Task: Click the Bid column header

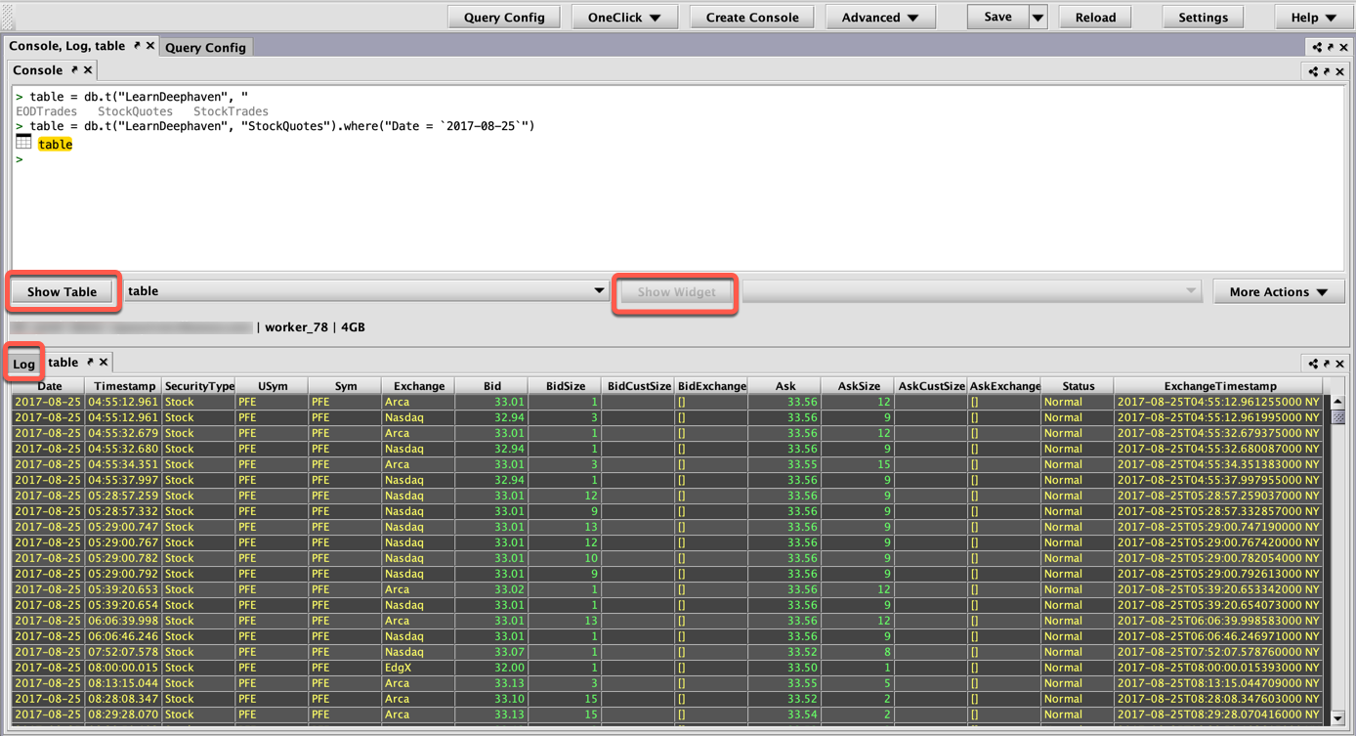Action: (491, 386)
